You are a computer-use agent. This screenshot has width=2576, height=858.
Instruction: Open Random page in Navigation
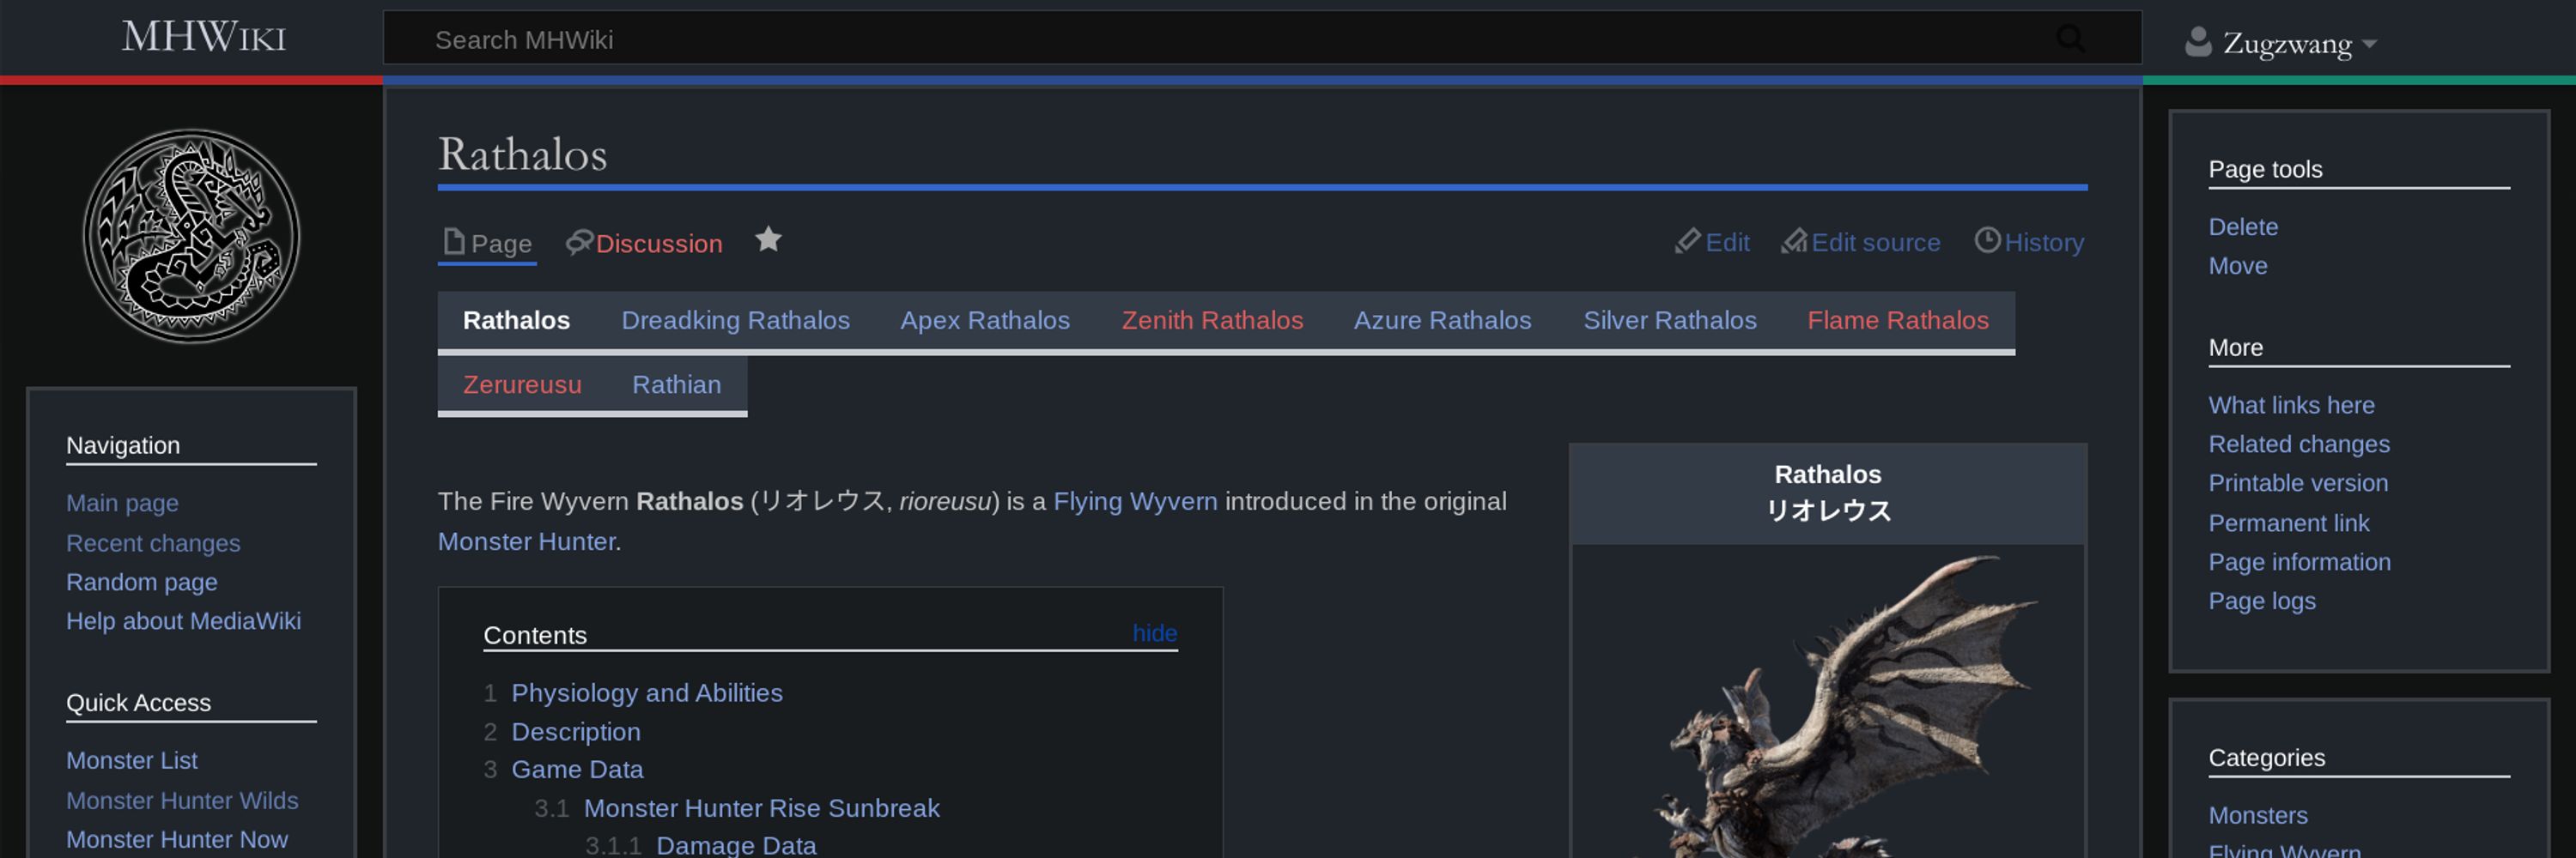tap(142, 583)
